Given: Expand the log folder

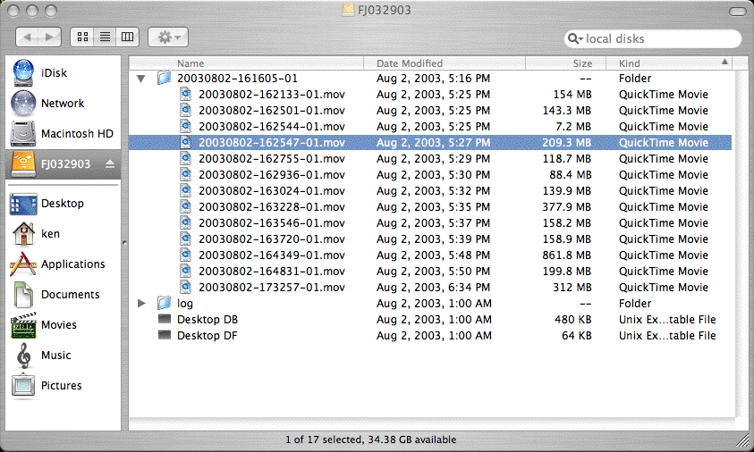Looking at the screenshot, I should pos(141,304).
